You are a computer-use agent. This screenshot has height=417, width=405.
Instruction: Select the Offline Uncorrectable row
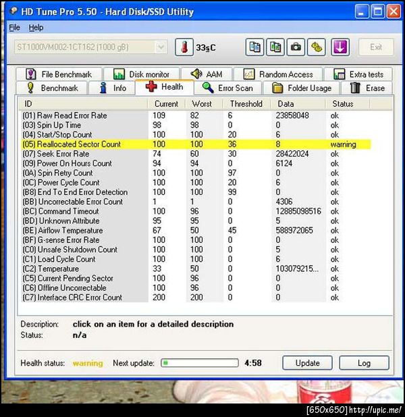click(196, 287)
